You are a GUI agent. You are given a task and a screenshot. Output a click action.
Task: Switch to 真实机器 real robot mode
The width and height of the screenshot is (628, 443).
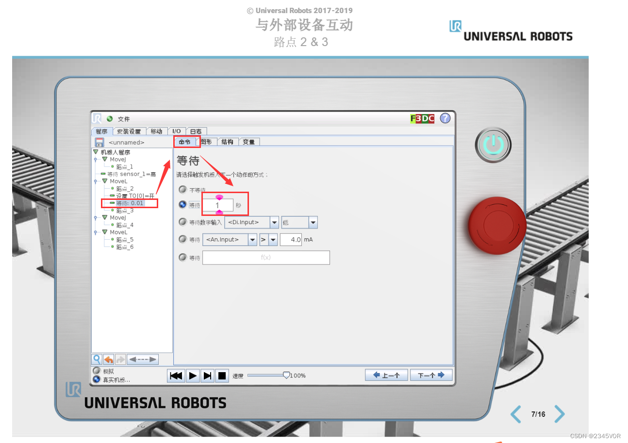97,379
